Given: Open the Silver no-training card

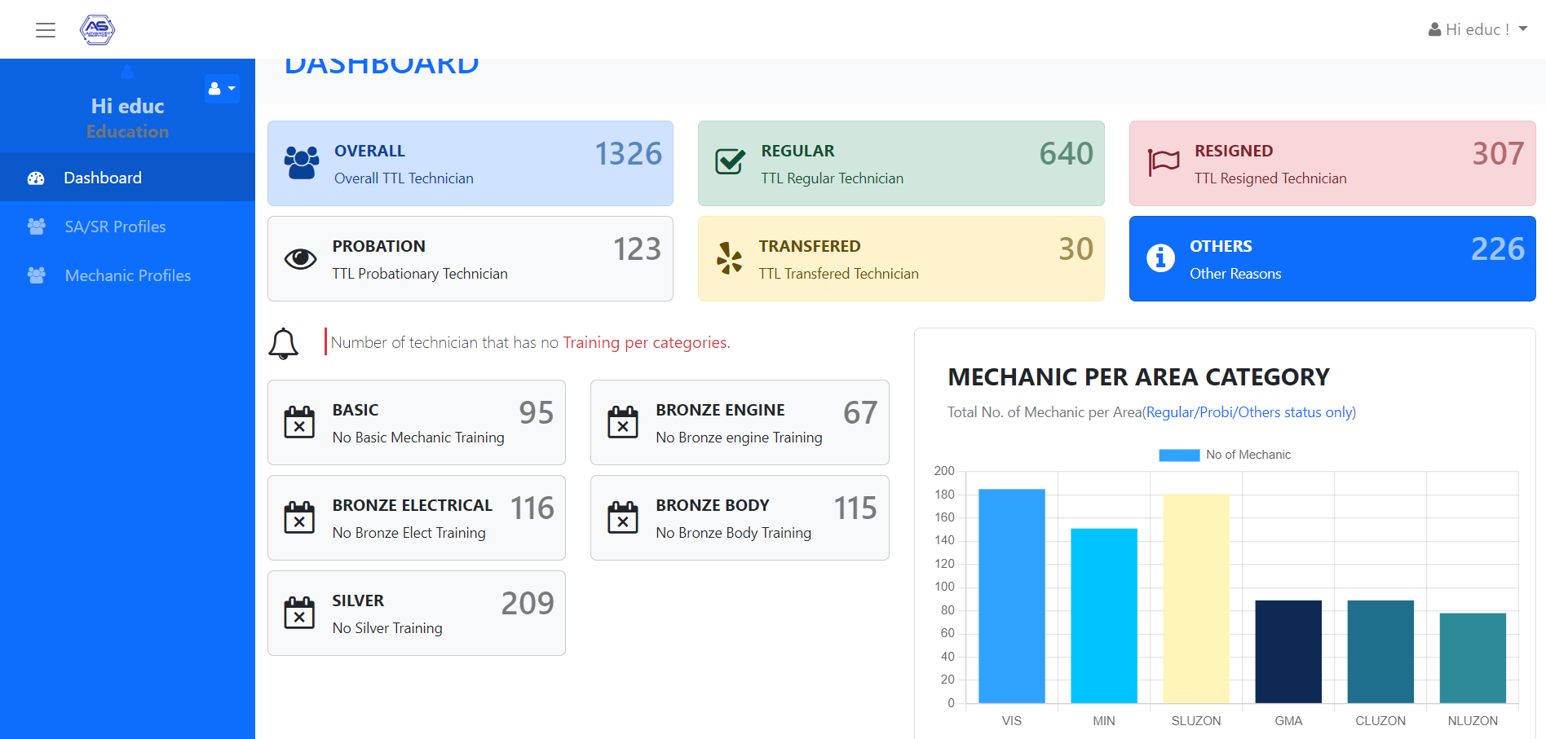Looking at the screenshot, I should (416, 613).
